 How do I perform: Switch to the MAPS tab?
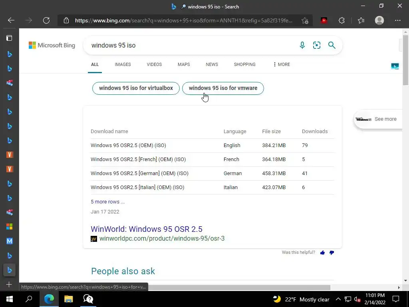(184, 64)
